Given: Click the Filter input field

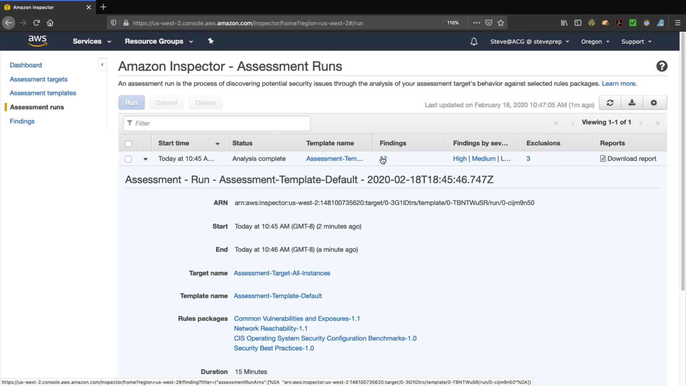Looking at the screenshot, I should click(x=217, y=123).
